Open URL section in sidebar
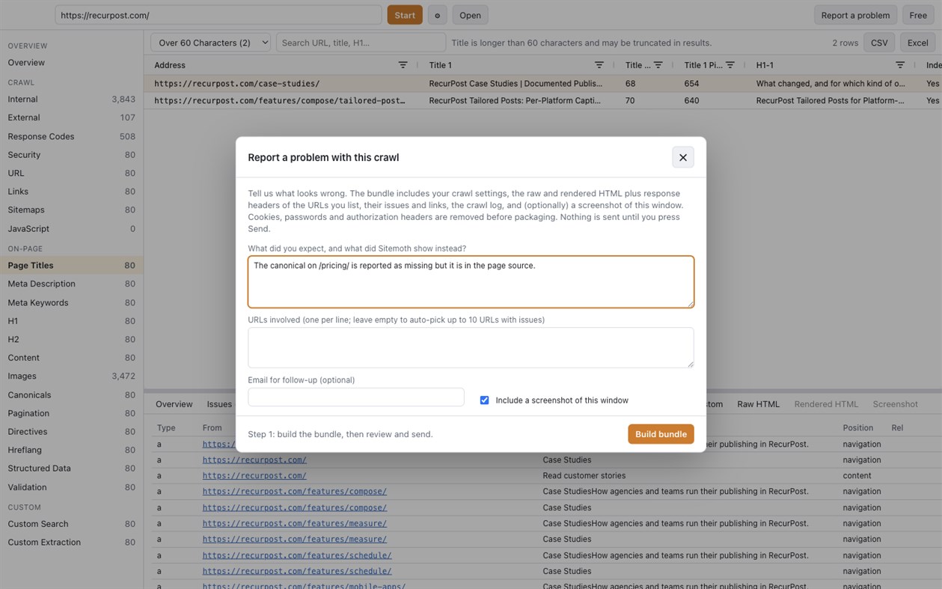Screen dimensions: 942x589 point(72,173)
